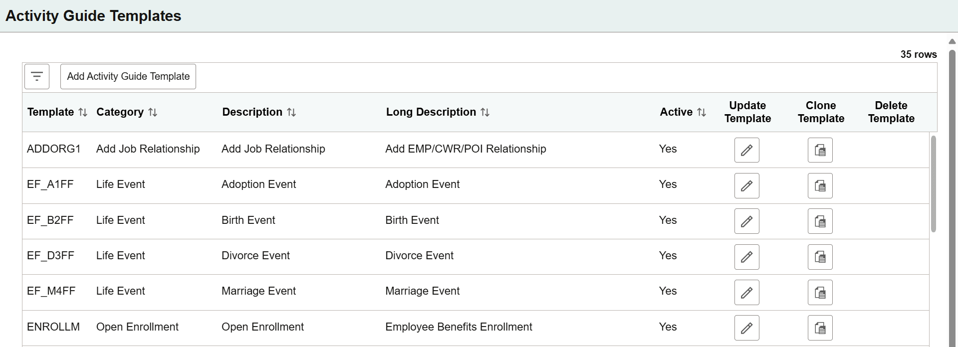The height and width of the screenshot is (347, 958).
Task: Sort the table by Category column
Action: tap(153, 112)
